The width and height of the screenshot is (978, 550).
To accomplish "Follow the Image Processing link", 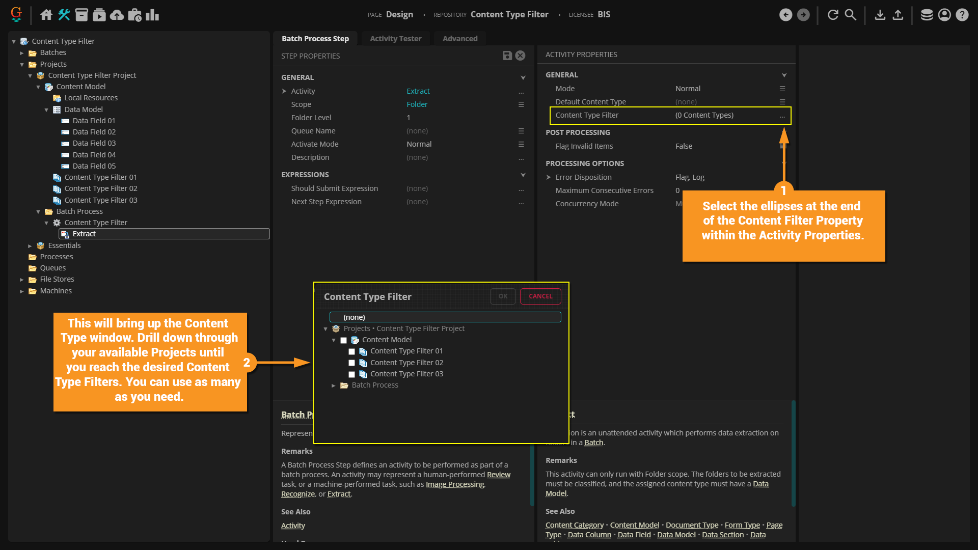I will tap(455, 484).
